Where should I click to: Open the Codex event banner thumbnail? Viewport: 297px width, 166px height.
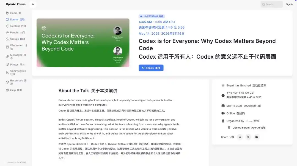[83, 43]
